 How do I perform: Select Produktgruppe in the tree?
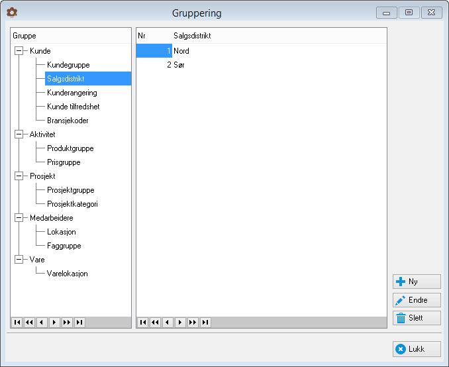point(70,148)
